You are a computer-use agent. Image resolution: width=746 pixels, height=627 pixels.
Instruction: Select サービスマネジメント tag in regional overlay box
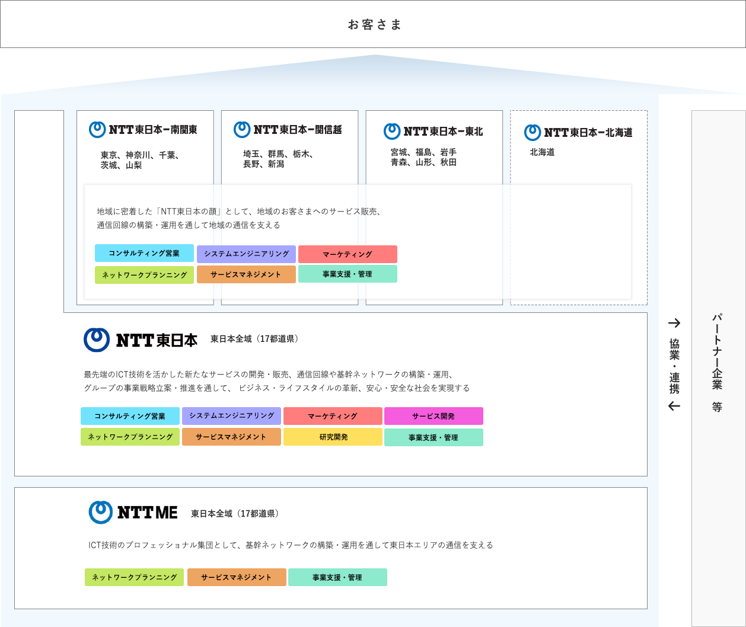(x=246, y=274)
